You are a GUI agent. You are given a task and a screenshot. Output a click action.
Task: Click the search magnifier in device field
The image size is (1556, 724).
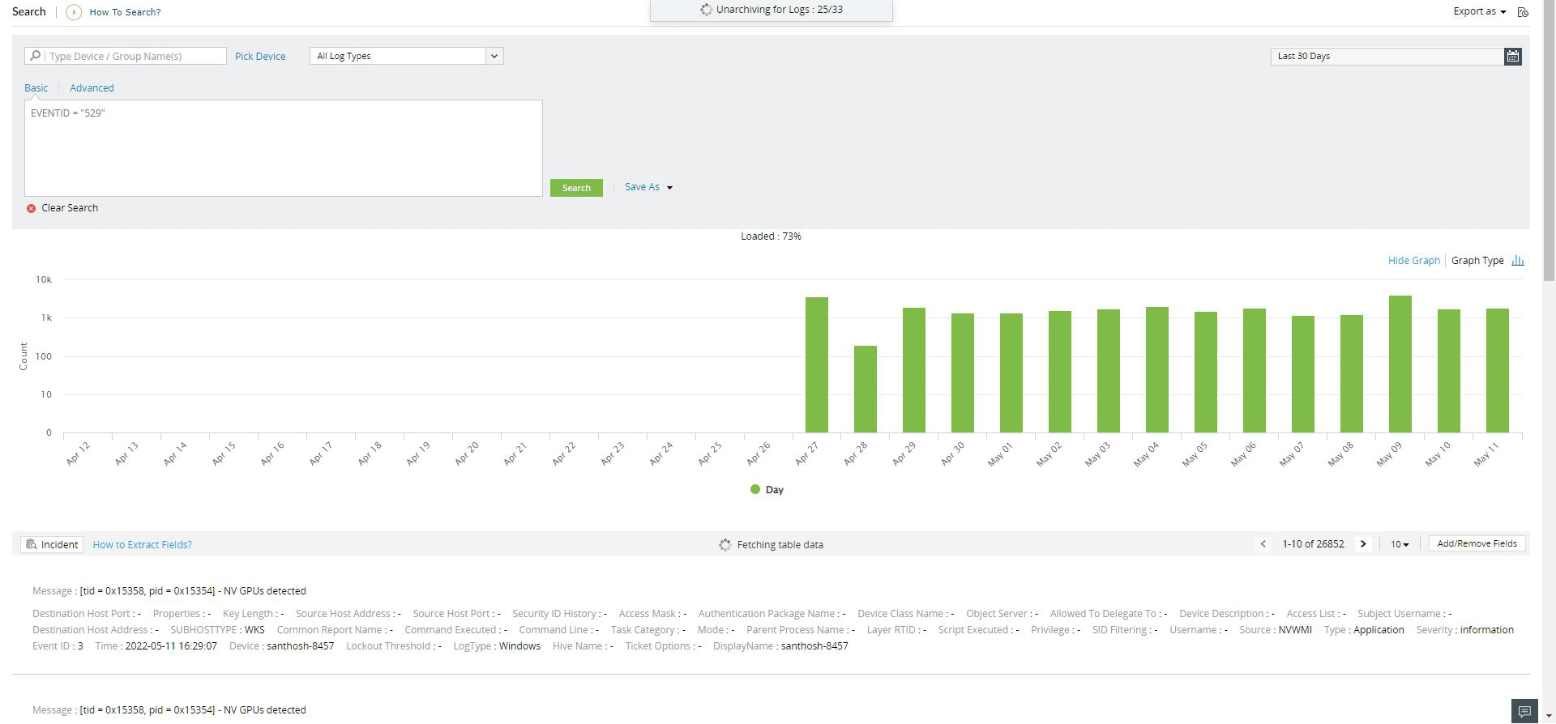(x=35, y=56)
